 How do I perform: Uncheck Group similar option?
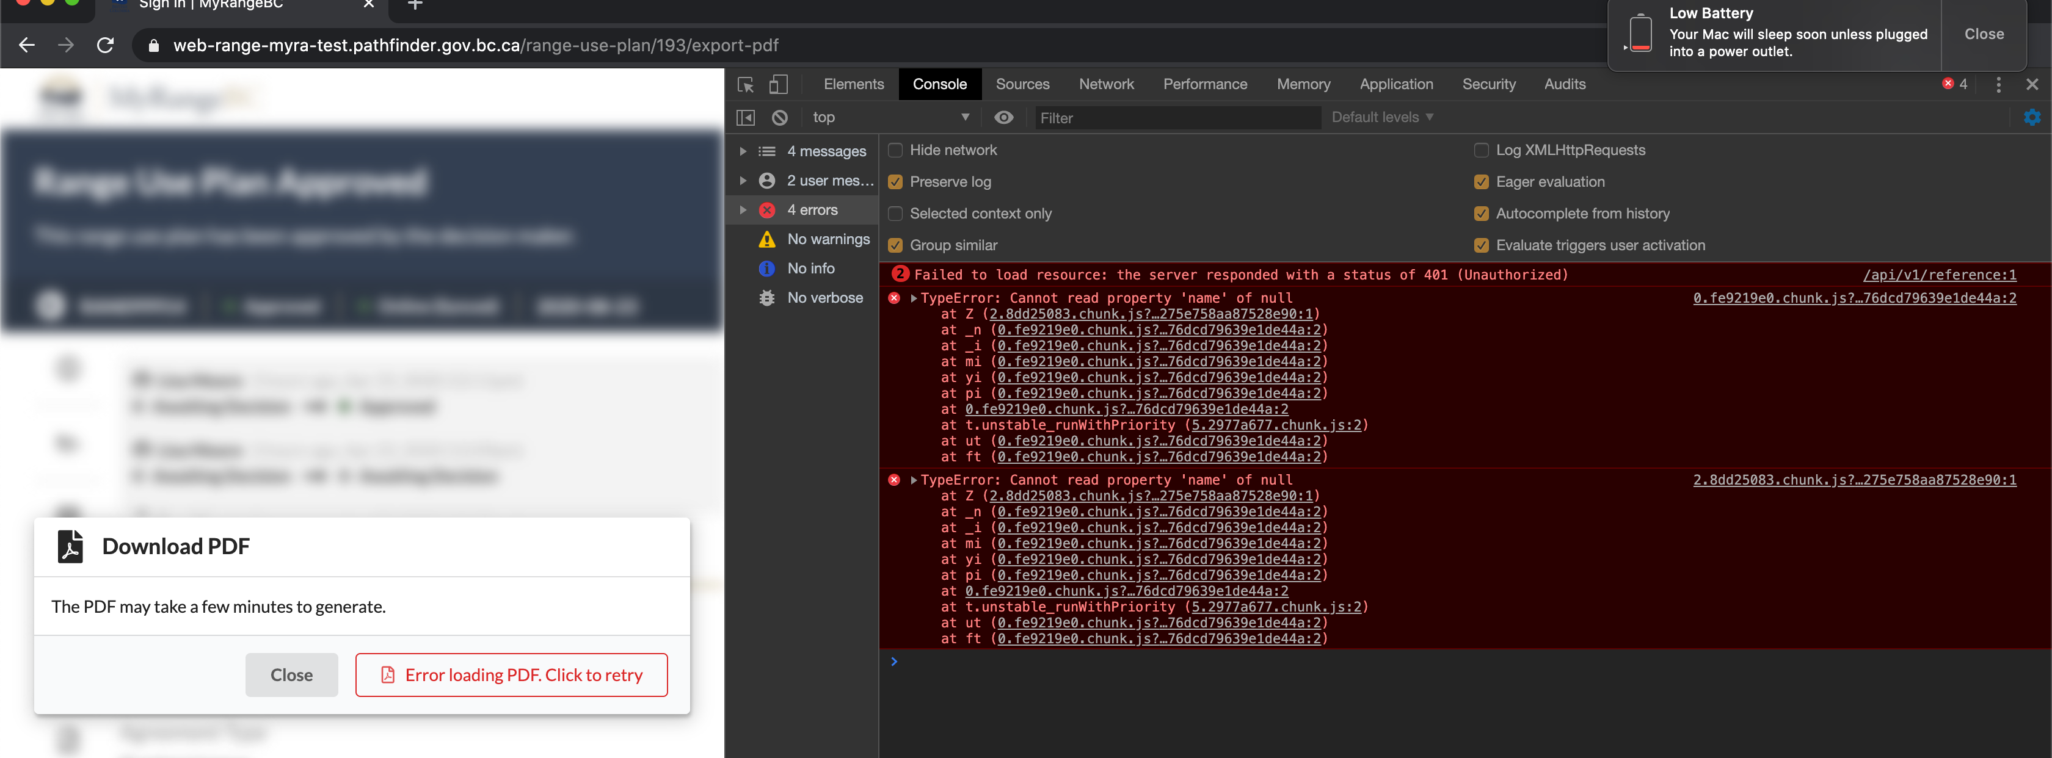pyautogui.click(x=895, y=246)
